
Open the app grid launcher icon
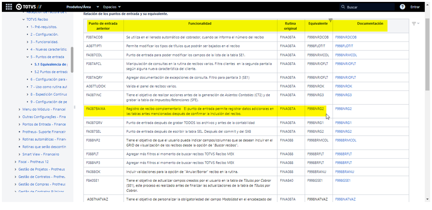8,7
